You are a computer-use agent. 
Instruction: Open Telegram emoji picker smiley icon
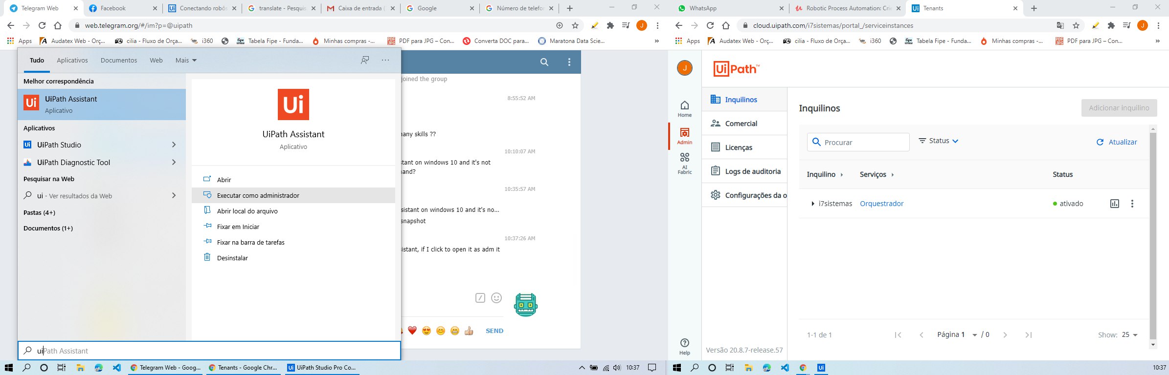coord(496,298)
